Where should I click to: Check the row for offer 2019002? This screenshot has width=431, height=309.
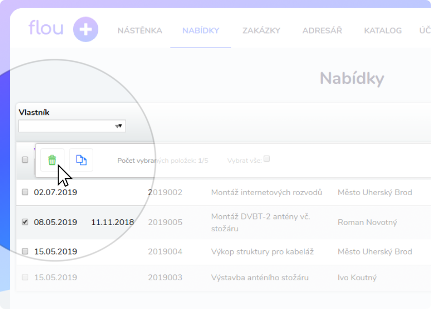pyautogui.click(x=25, y=192)
